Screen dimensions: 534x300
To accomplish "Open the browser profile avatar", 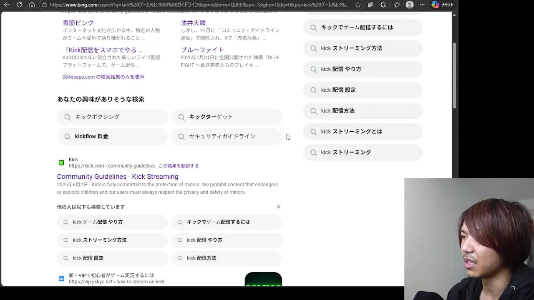I will click(x=410, y=5).
